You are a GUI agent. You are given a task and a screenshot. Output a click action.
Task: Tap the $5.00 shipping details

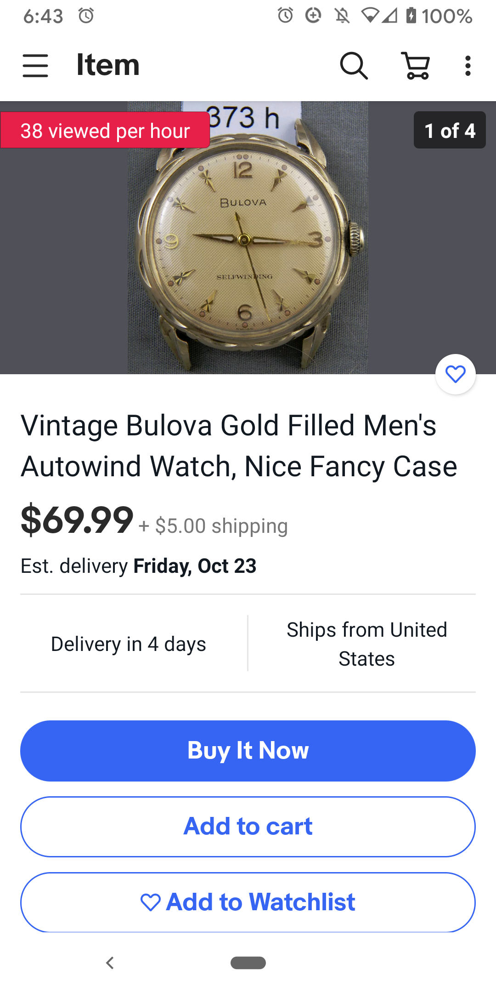[214, 526]
